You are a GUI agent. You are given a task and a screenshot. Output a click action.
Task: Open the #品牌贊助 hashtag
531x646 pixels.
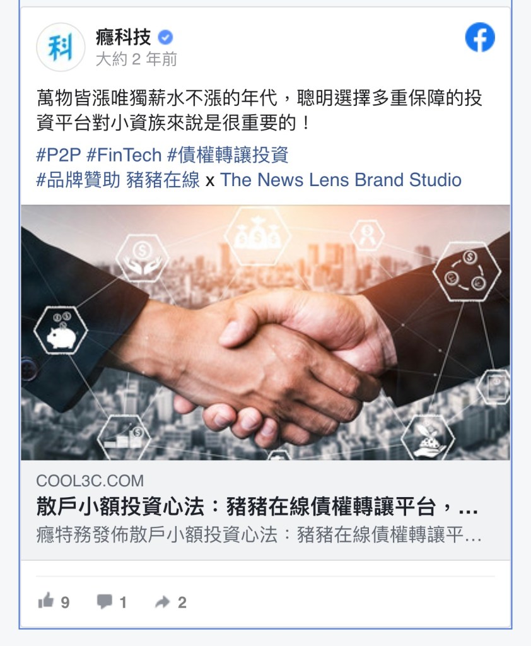tap(78, 180)
